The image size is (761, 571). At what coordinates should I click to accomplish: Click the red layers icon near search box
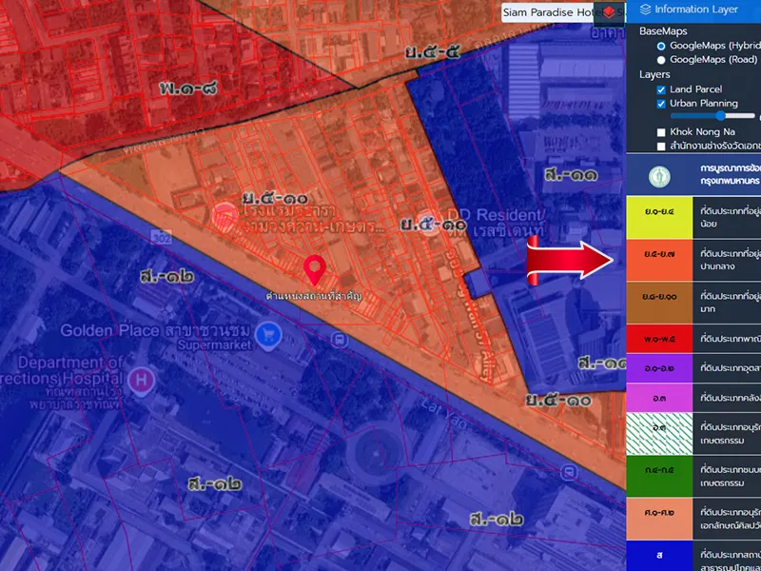click(609, 12)
